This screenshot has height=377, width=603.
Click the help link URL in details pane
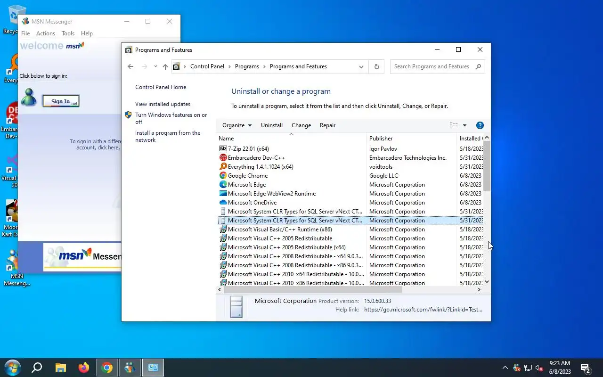(423, 310)
